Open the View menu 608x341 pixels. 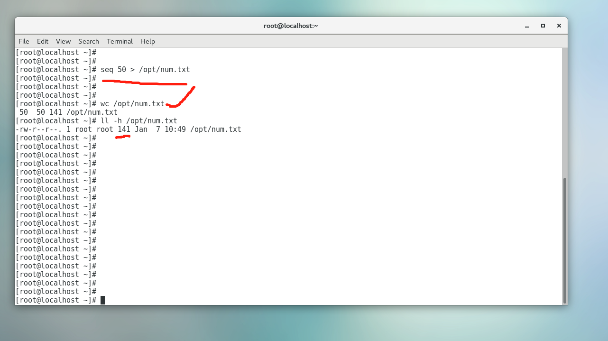(63, 41)
